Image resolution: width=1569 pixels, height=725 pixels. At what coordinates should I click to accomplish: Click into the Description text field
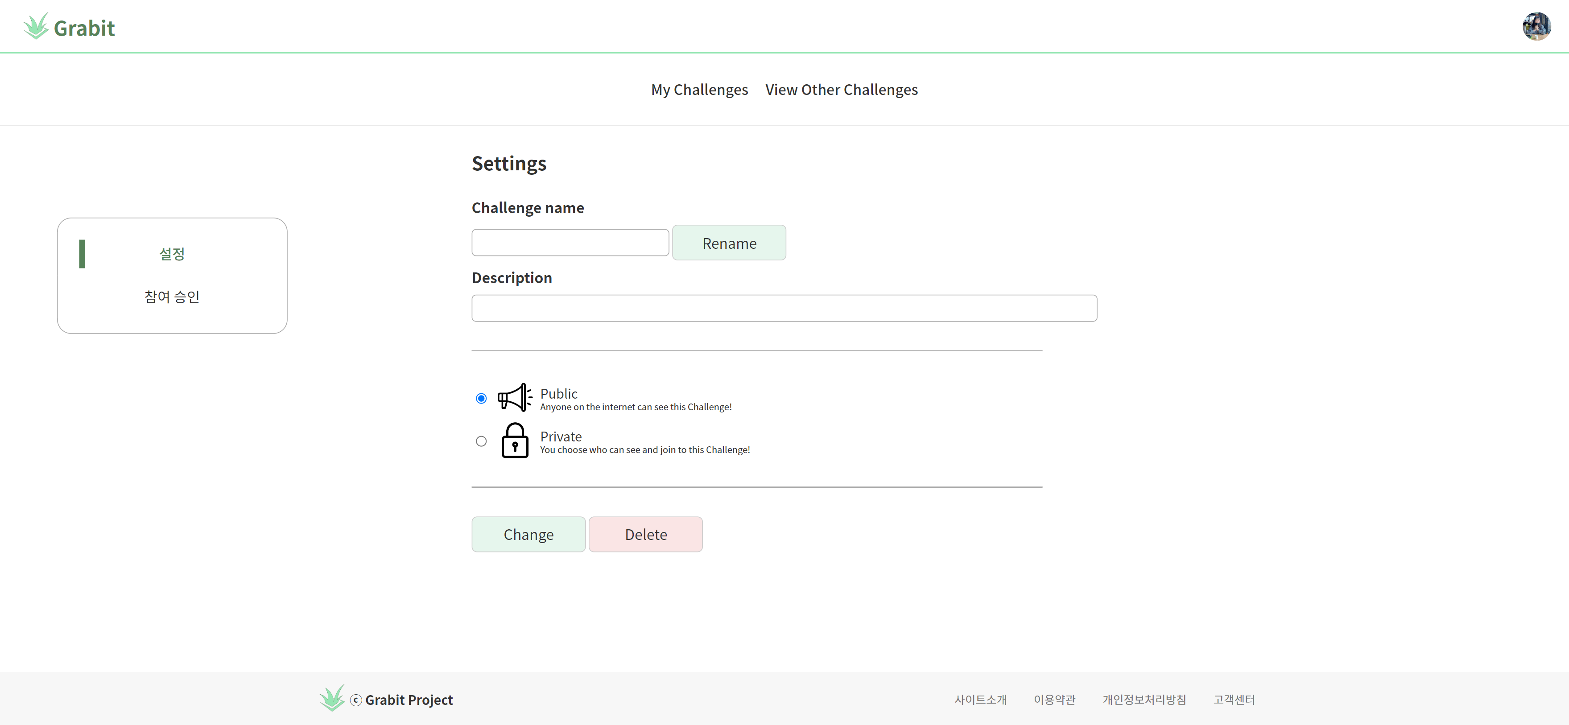[x=784, y=308]
